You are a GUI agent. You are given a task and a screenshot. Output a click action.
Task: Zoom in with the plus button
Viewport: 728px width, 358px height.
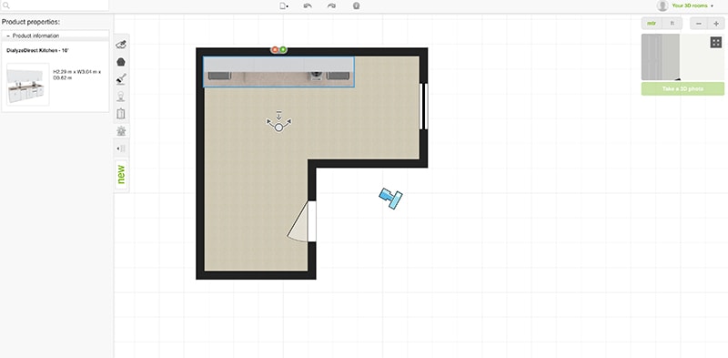[716, 24]
